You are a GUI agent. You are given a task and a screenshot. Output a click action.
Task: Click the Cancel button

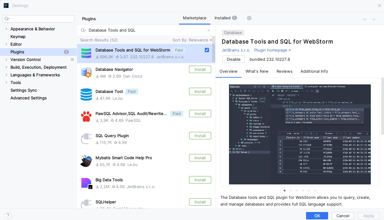(343, 216)
